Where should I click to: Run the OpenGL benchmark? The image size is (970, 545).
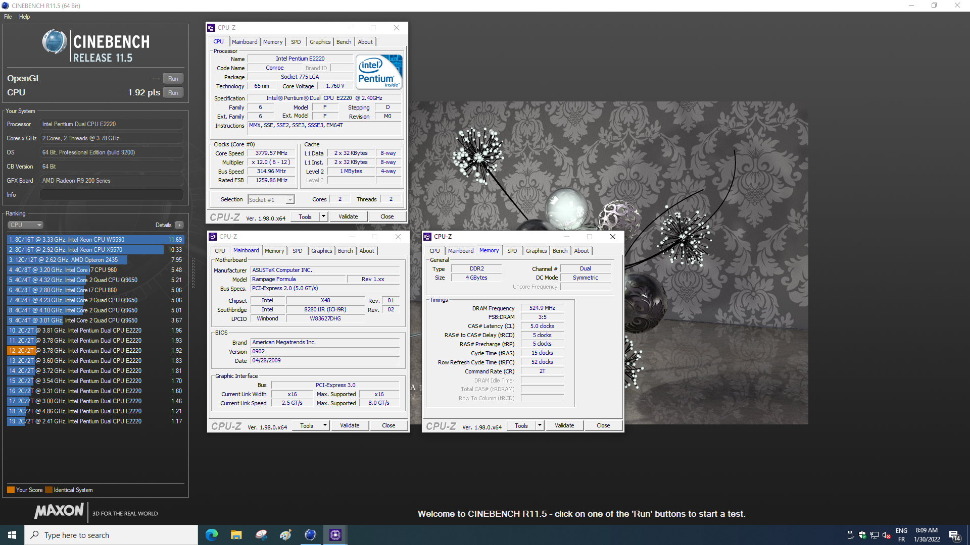pos(173,79)
